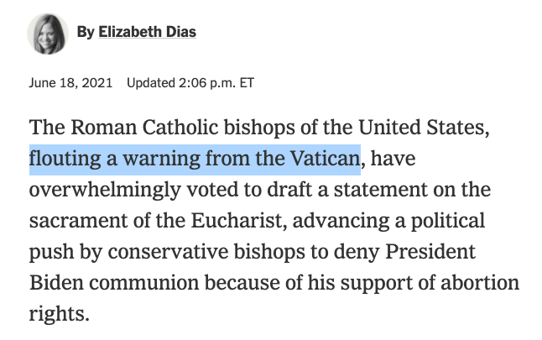Click the word Biden in the article
This screenshot has width=542, height=340.
tap(57, 283)
